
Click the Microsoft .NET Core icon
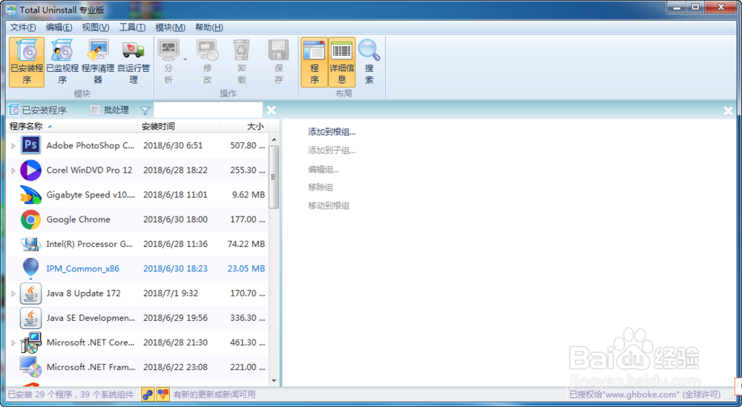point(30,343)
